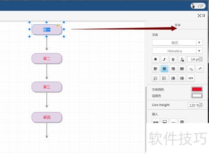The image size is (209, 154).
Task: Pick the red font color swatch
Action: tap(197, 89)
